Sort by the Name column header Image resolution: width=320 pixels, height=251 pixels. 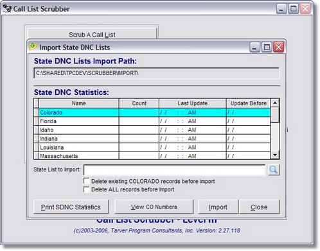[79, 103]
